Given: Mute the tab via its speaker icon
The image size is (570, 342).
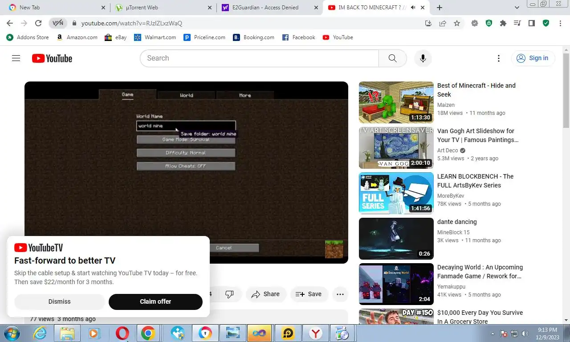Looking at the screenshot, I should click(413, 8).
